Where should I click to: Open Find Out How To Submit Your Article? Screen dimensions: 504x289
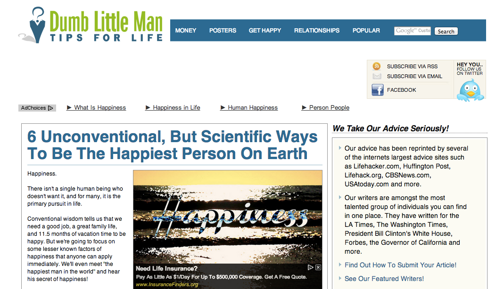400,265
